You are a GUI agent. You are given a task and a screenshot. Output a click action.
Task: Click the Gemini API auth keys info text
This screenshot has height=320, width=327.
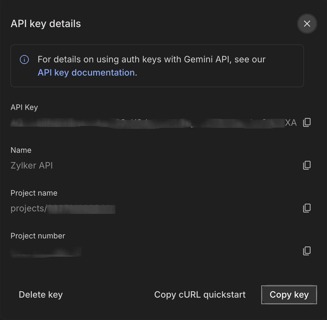(x=152, y=60)
